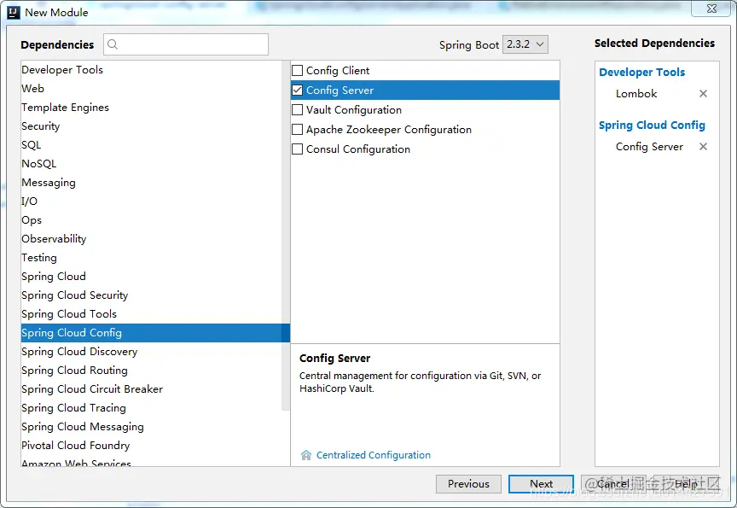Viewport: 737px width, 508px height.
Task: Select Pivotal Cloud Foundry category
Action: (151, 446)
